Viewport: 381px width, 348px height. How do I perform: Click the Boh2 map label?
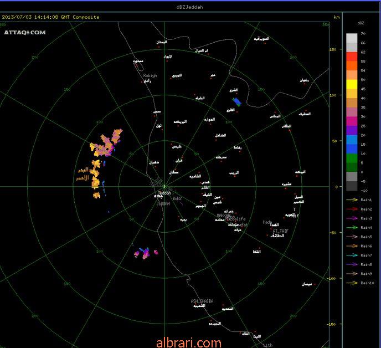coord(177,199)
